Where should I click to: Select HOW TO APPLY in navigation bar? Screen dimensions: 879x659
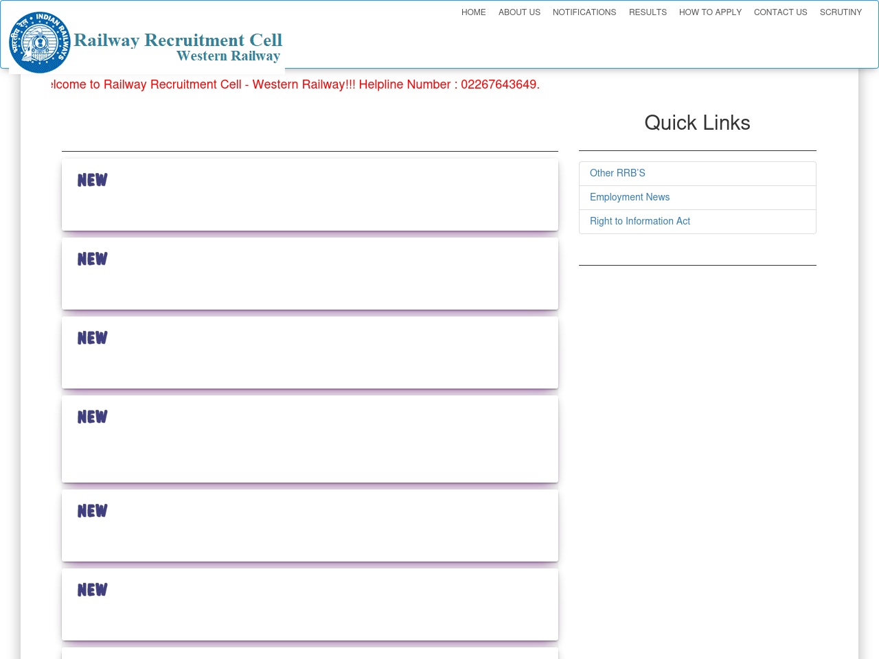710,12
